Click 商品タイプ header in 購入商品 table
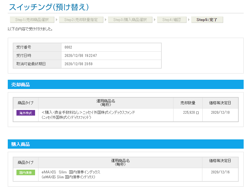The height and width of the screenshot is (191, 248). click(26, 163)
